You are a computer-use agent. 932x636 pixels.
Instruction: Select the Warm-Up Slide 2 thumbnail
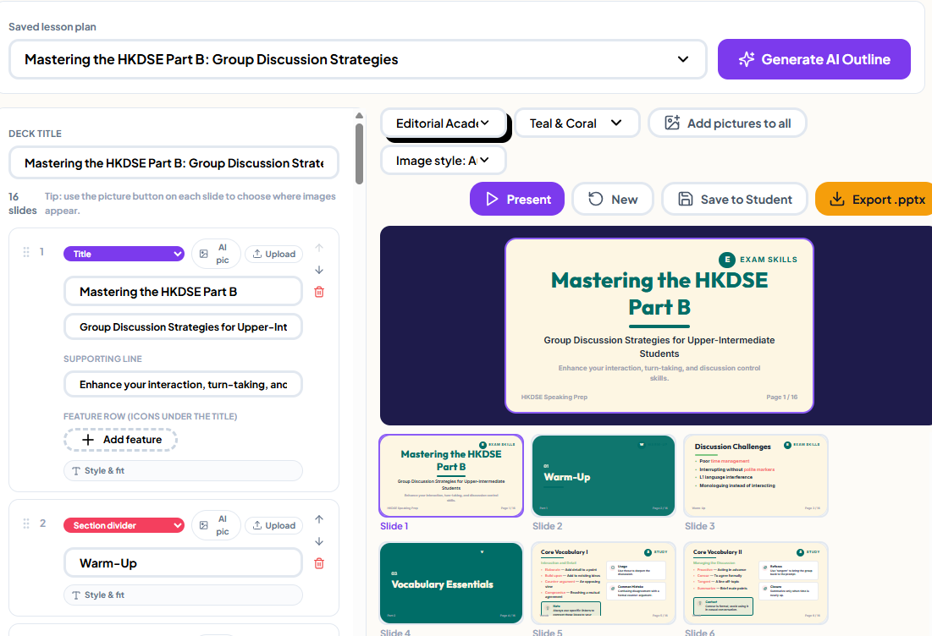click(604, 475)
